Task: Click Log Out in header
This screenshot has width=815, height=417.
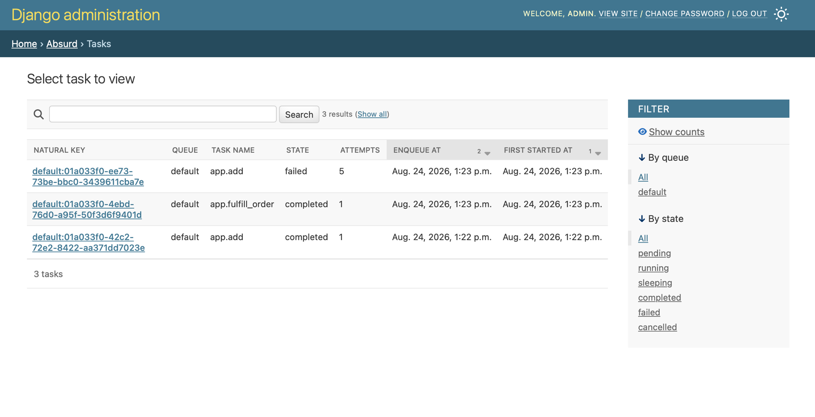Action: (749, 13)
